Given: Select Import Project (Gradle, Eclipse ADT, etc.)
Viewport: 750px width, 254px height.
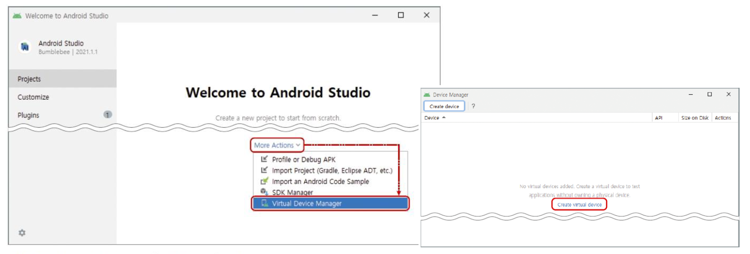Looking at the screenshot, I should point(331,170).
